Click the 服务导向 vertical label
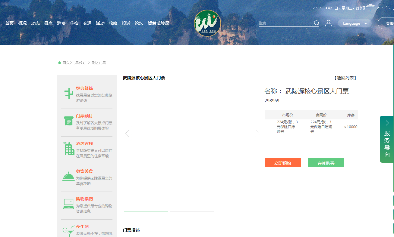Viewport: 394px width, 237px height. (387, 144)
